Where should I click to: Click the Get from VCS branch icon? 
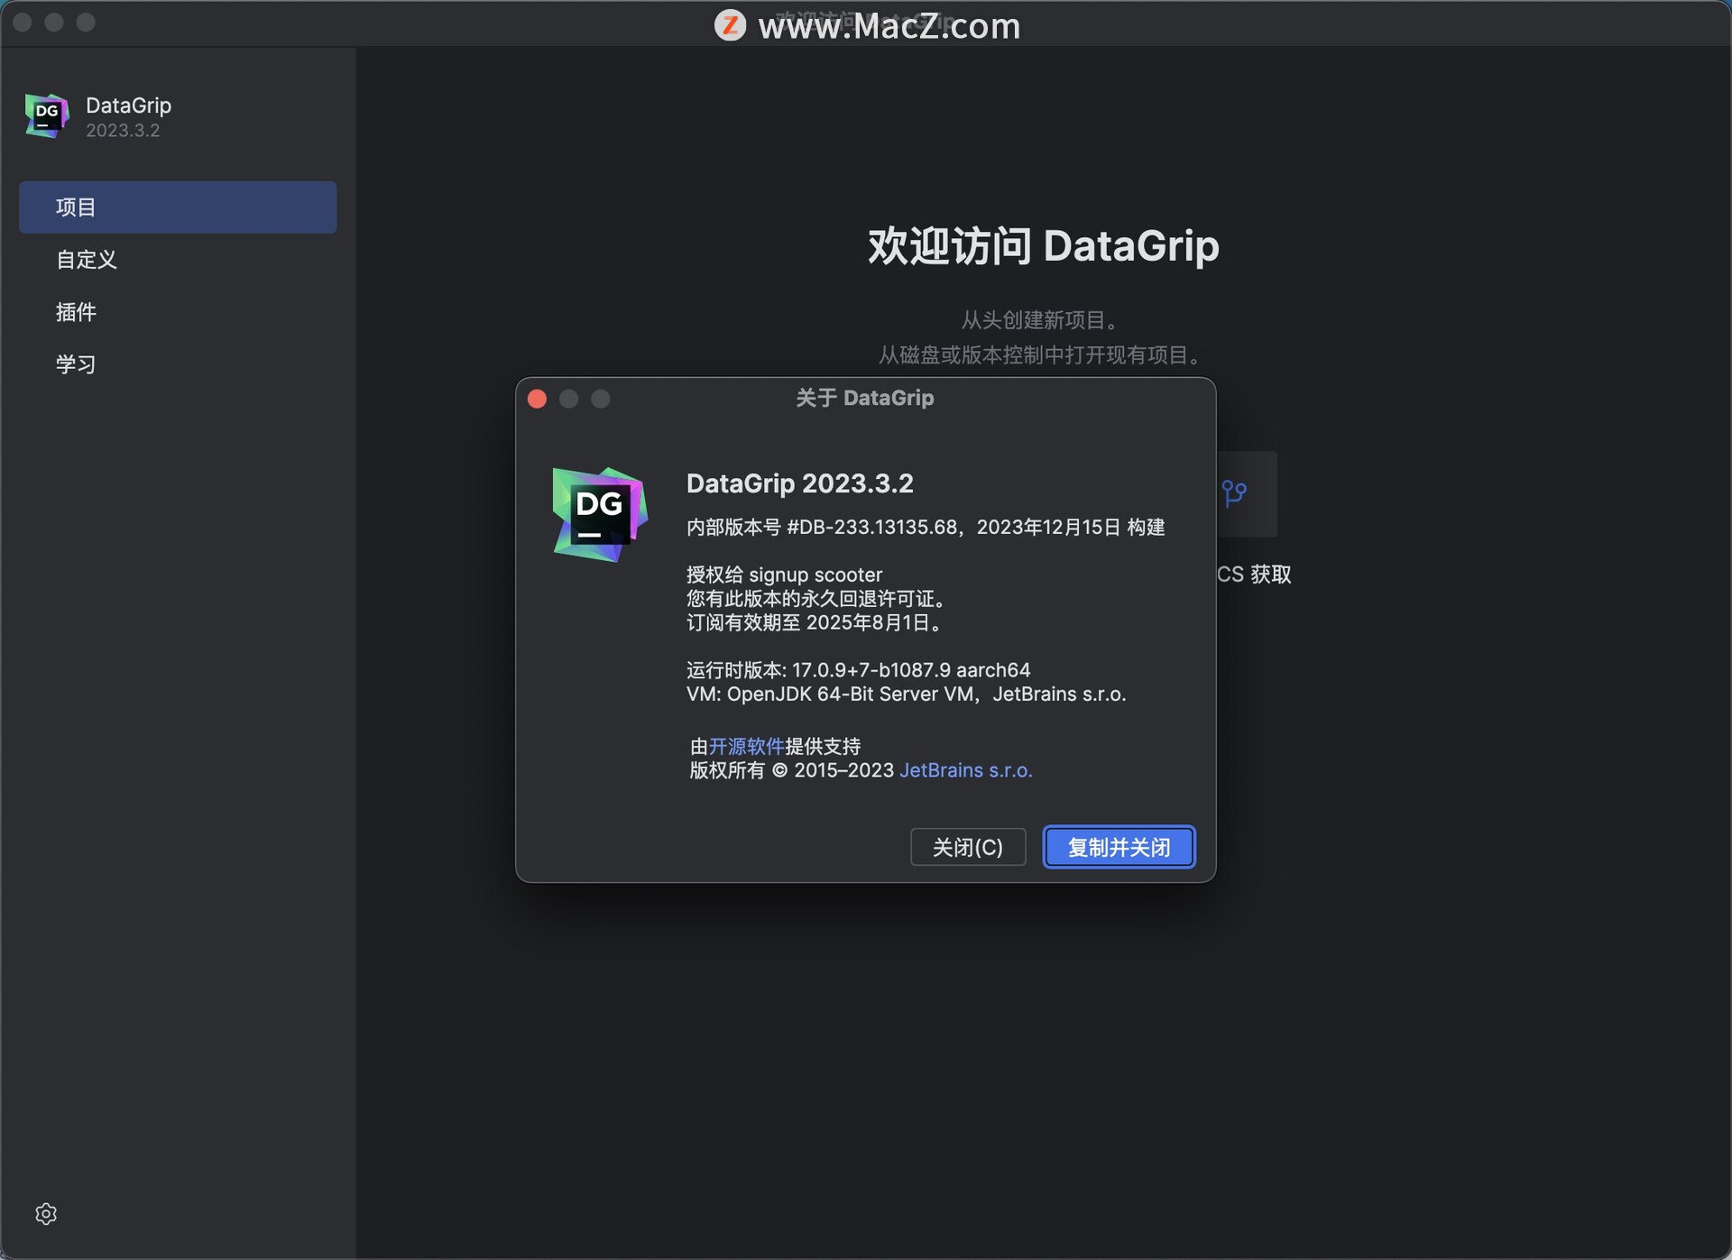click(x=1234, y=493)
